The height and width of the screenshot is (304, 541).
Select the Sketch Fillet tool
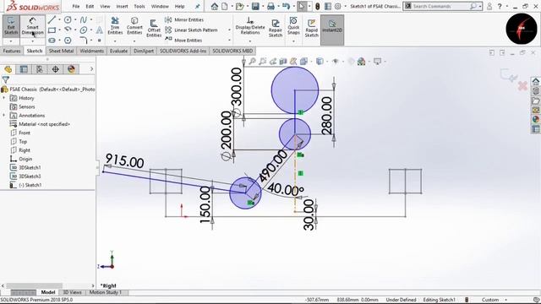point(83,41)
